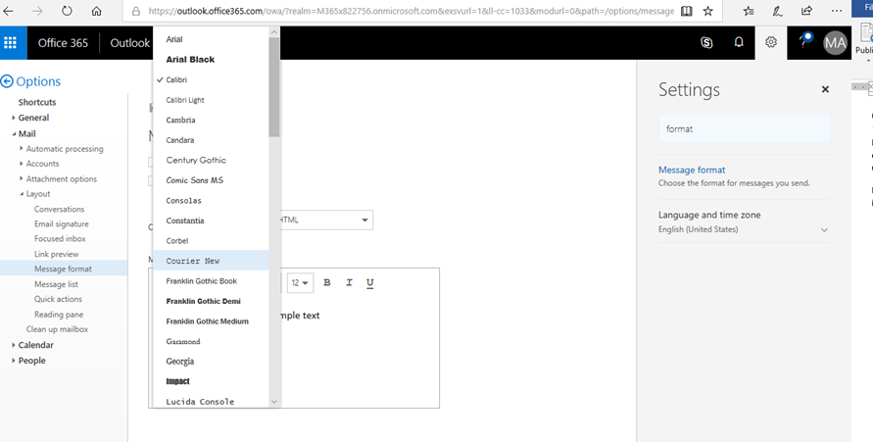873x442 pixels.
Task: Pick Century Gothic font
Action: coord(211,160)
